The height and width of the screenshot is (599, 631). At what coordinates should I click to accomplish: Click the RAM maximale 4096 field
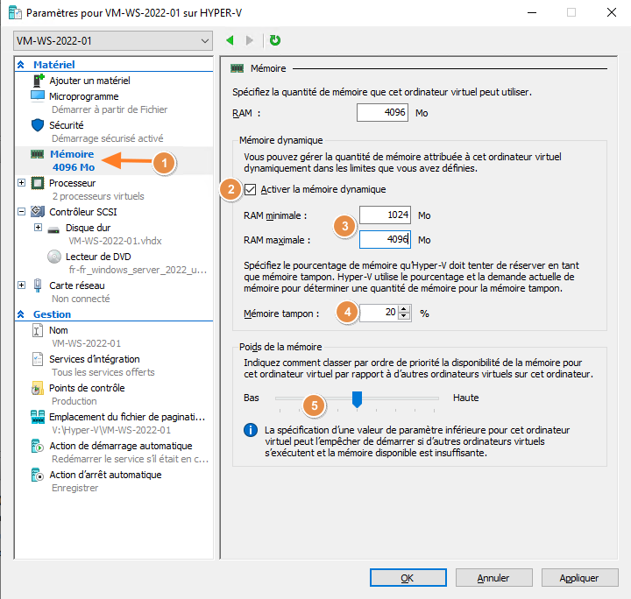point(385,240)
